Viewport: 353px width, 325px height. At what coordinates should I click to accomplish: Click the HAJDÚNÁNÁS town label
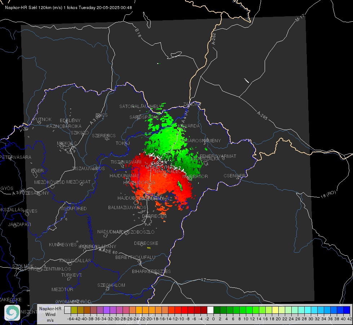click(124, 175)
